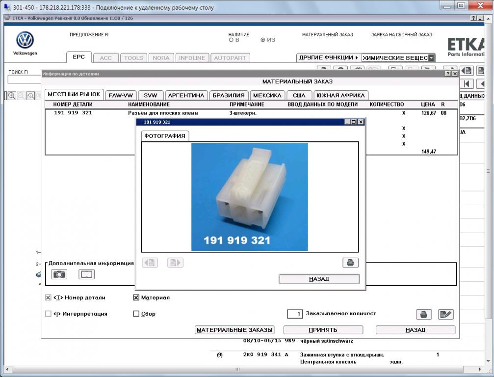Screen dimensions: 494x377
Task: Click the notepad edit icon beside the printer
Action: (446, 314)
